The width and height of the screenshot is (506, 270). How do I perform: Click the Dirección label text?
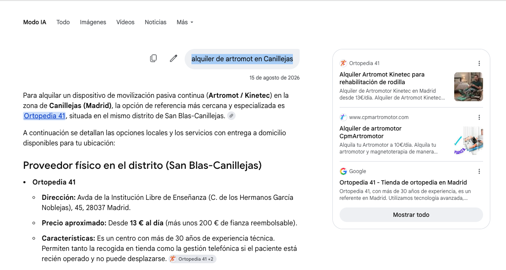click(x=59, y=198)
